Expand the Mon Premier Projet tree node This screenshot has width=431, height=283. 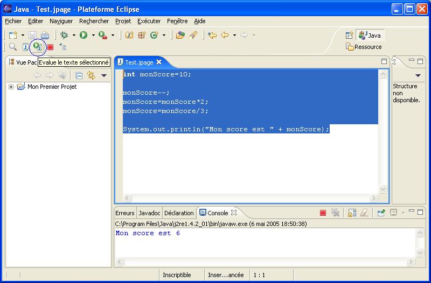(11, 87)
